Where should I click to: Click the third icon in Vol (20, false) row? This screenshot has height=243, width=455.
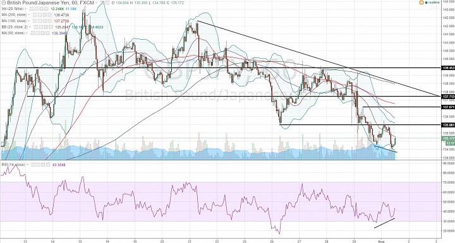tap(42, 9)
